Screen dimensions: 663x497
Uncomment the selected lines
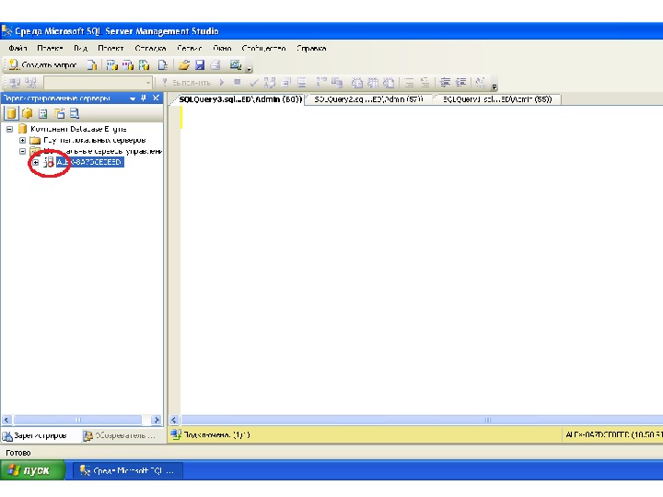click(x=425, y=83)
